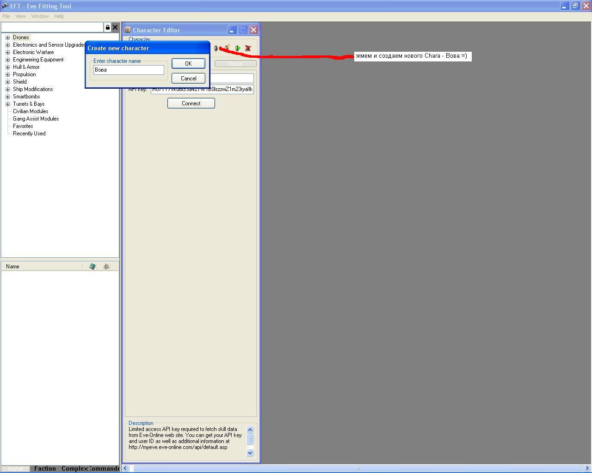Expand the Turrets & Bays category

click(7, 104)
